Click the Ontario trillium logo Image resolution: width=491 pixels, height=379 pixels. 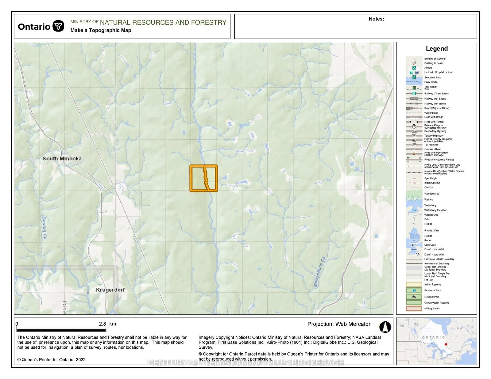pyautogui.click(x=58, y=26)
